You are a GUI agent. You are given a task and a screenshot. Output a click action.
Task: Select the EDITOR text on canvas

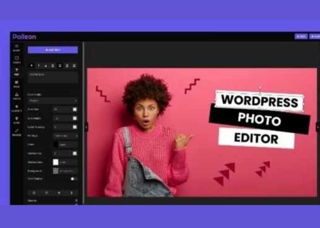pyautogui.click(x=256, y=138)
